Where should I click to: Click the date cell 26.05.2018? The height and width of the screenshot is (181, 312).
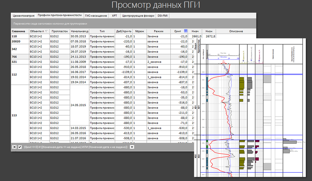[80, 67]
